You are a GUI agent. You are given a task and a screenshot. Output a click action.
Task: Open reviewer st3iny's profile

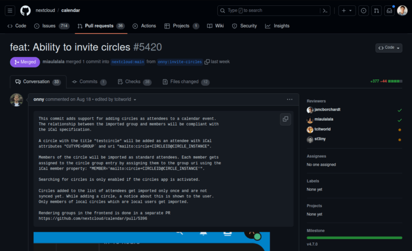320,139
